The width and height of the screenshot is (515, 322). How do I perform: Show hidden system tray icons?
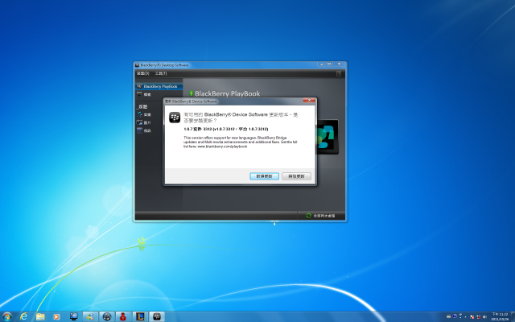point(466,317)
